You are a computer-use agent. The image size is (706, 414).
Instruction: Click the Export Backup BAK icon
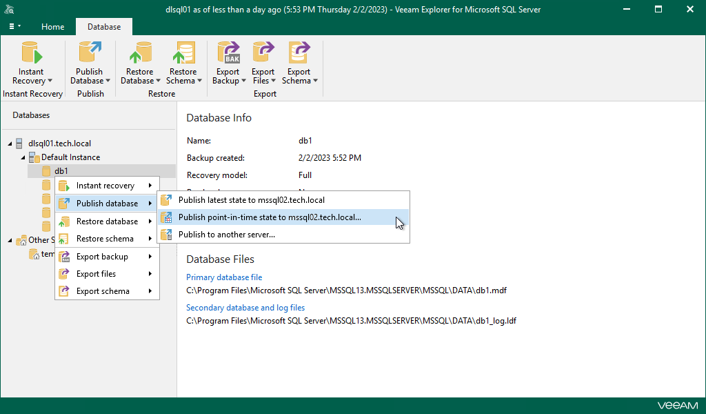coord(229,52)
